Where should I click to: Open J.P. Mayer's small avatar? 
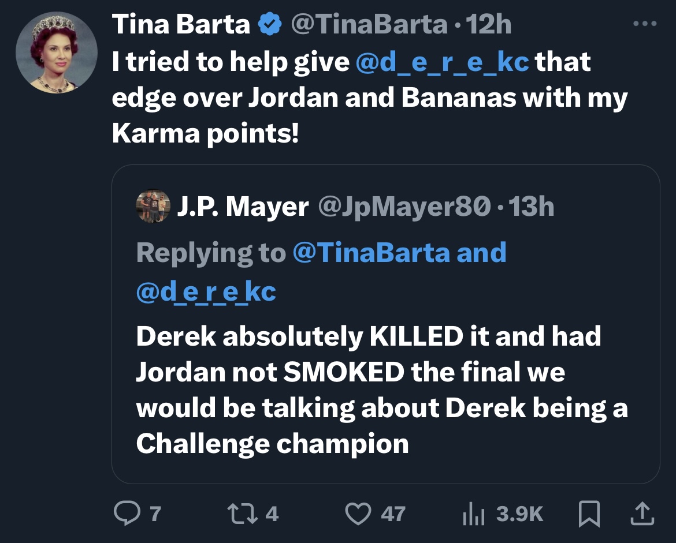point(153,206)
